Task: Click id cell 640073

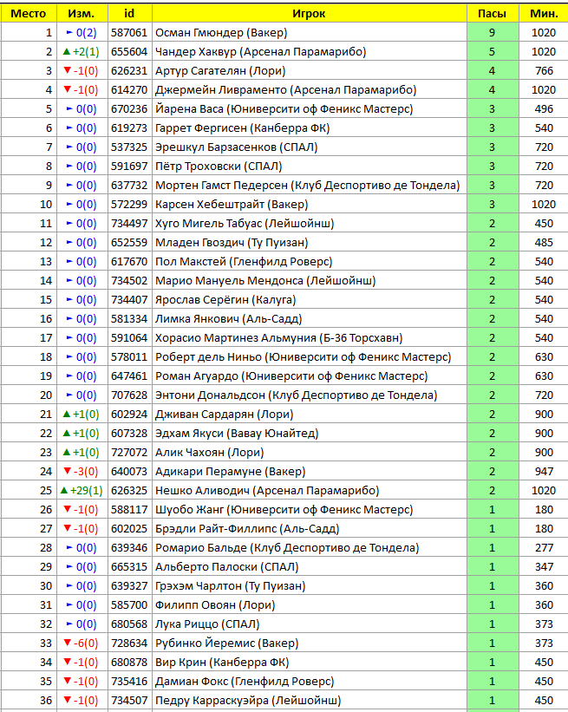Action: tap(130, 471)
